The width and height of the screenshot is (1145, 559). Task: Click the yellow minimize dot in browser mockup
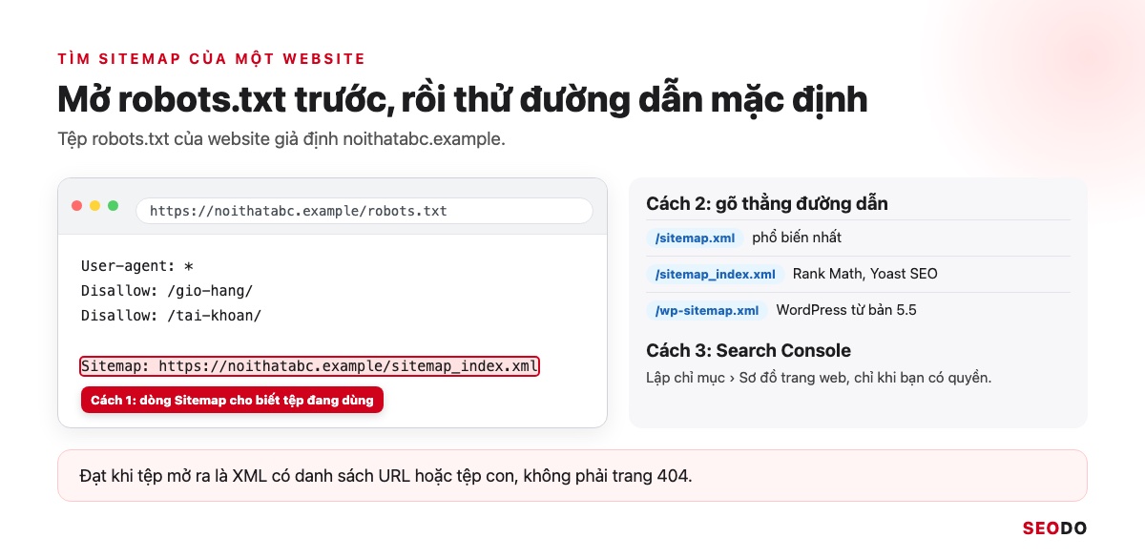point(95,206)
